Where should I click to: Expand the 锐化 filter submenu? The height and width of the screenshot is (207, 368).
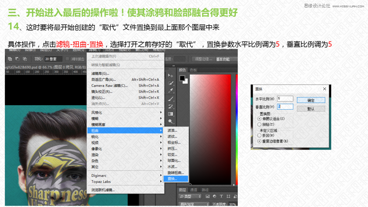pos(125,137)
